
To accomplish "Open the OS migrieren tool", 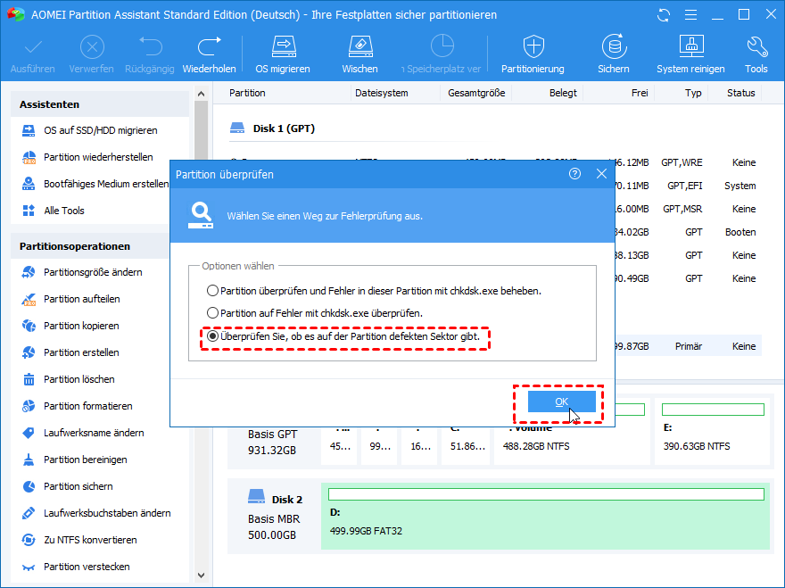I will coord(283,54).
